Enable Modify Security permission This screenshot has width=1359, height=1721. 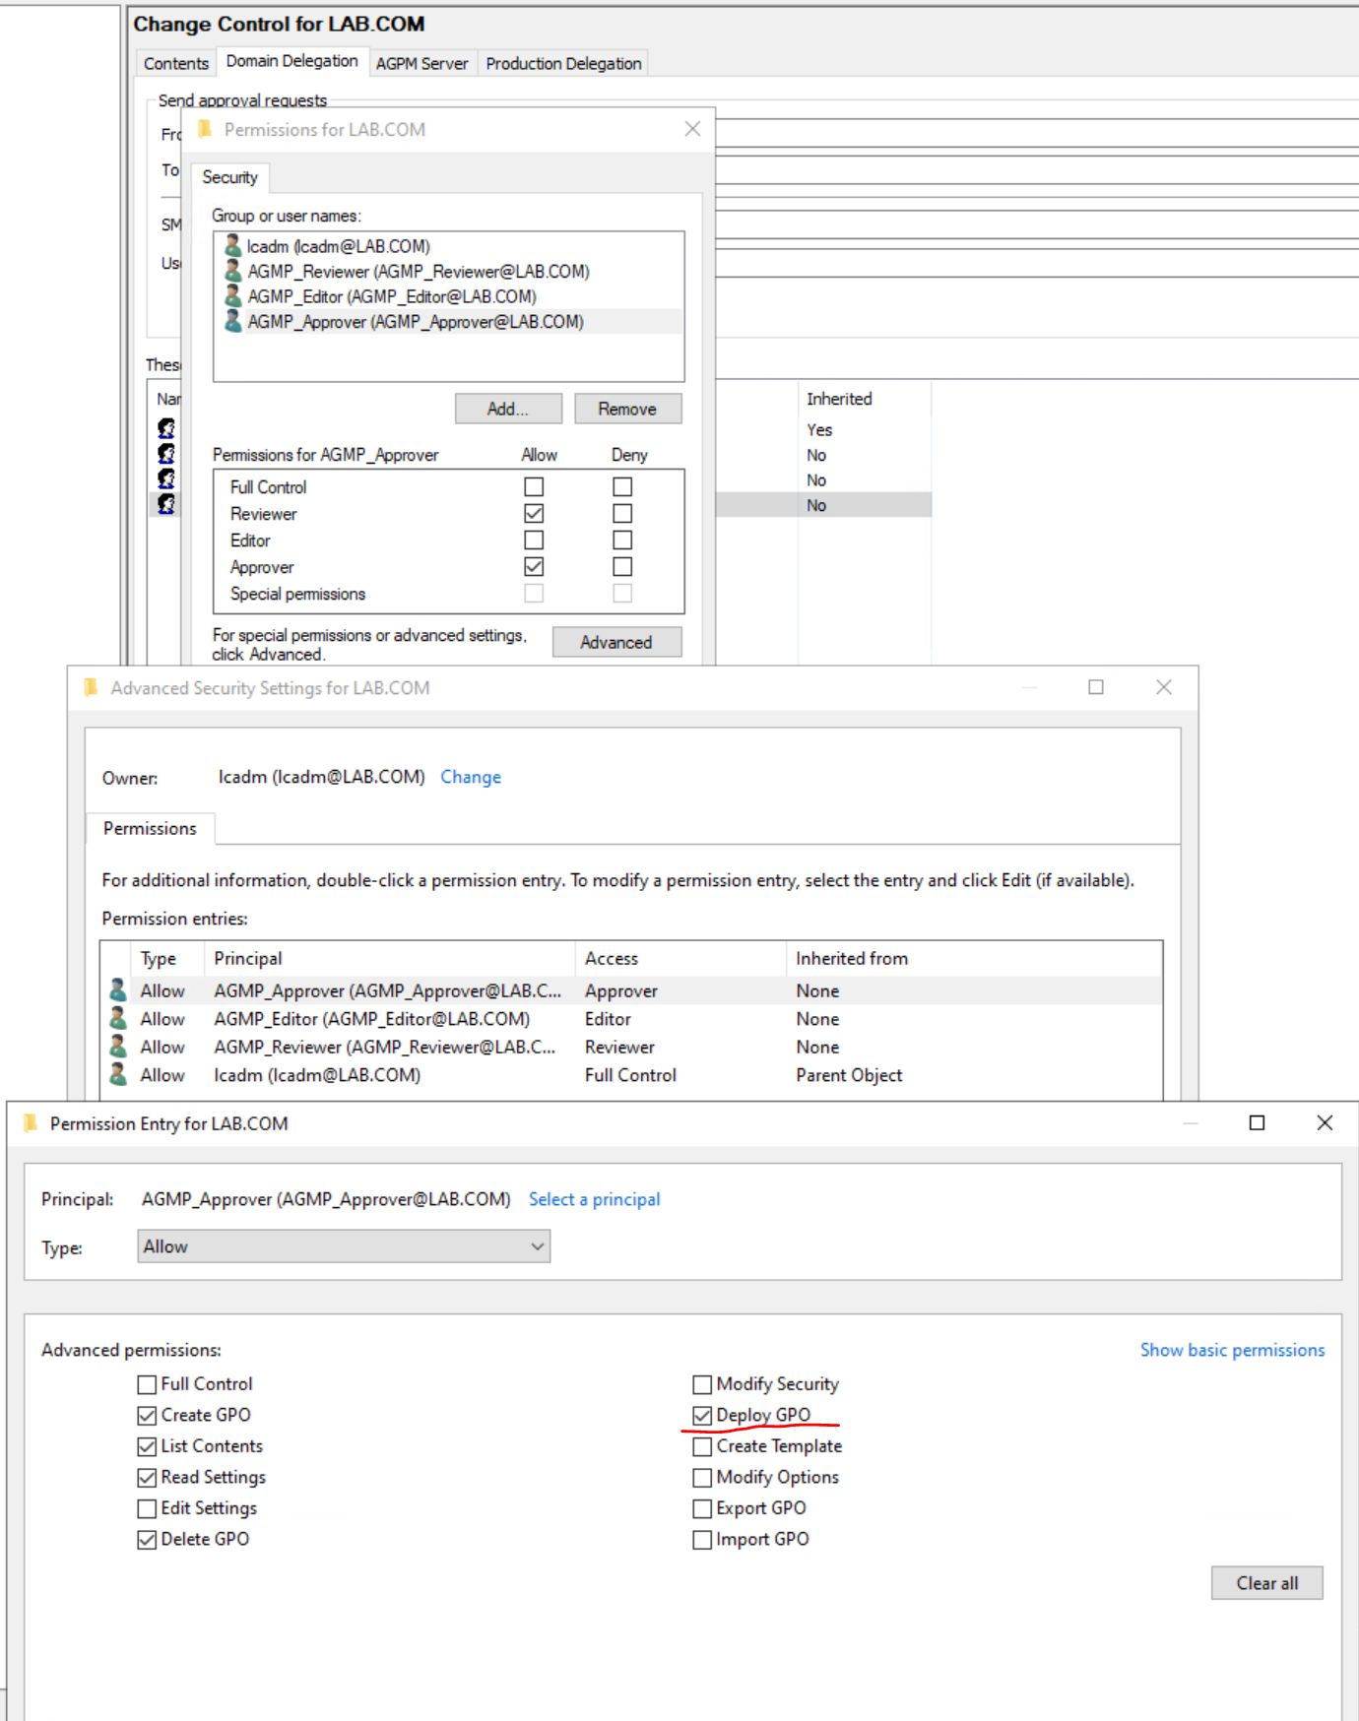pos(702,1384)
